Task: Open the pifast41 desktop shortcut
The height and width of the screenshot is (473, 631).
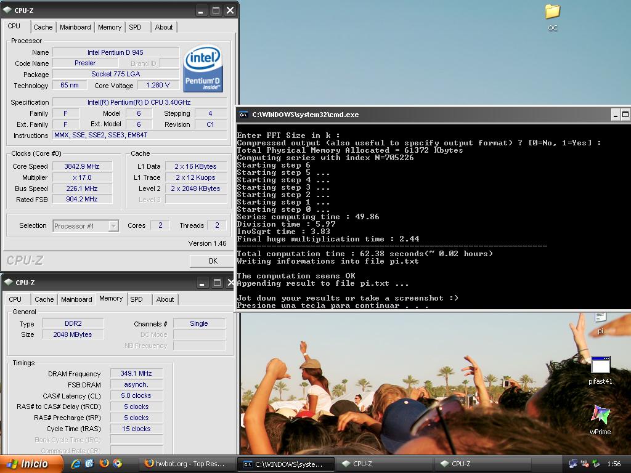Action: click(600, 370)
